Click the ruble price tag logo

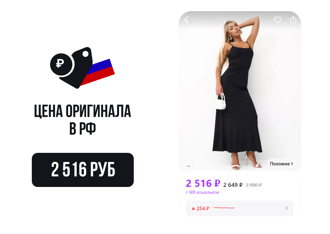(x=82, y=68)
